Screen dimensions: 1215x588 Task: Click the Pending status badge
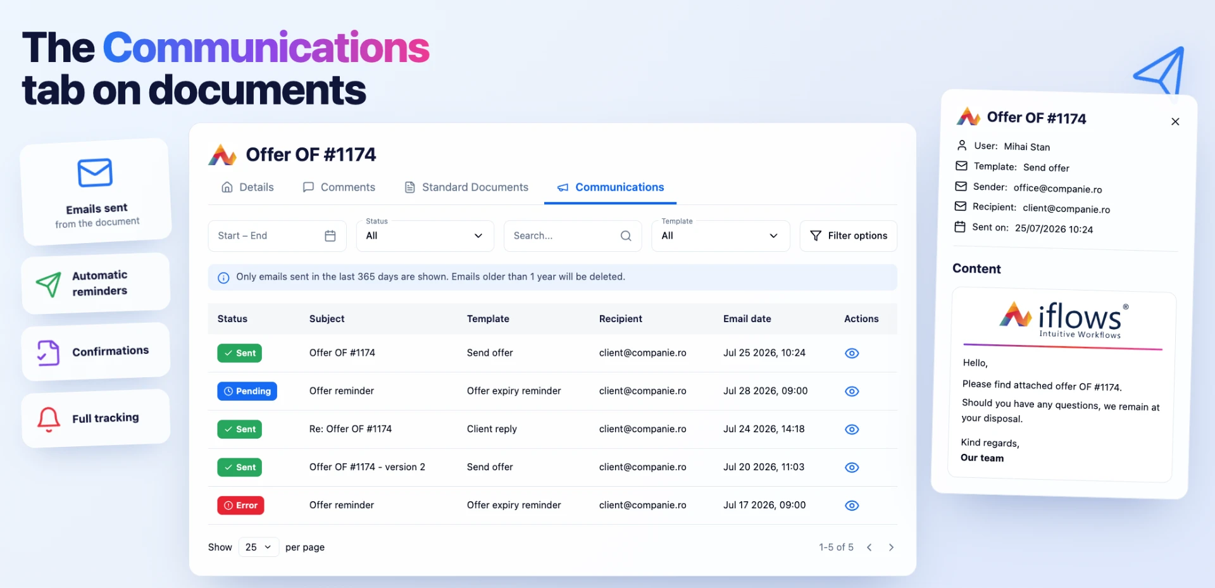click(x=247, y=391)
